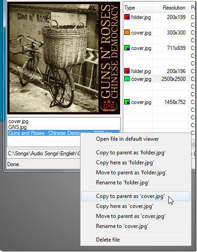Select the cover.jpg row with 2500x2500

pos(159,79)
